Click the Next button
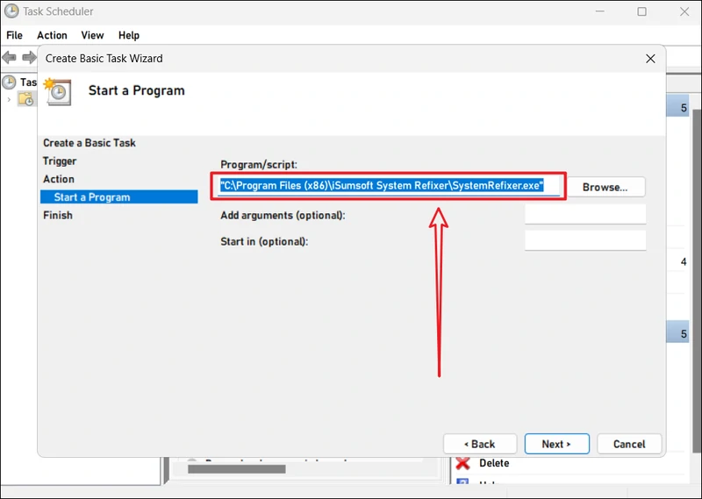This screenshot has width=702, height=499. click(x=556, y=444)
